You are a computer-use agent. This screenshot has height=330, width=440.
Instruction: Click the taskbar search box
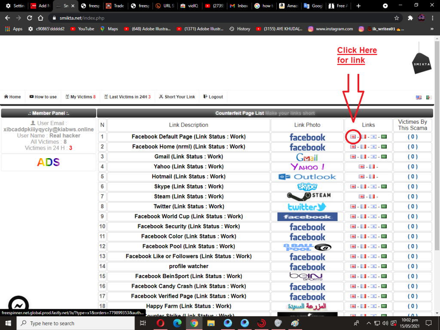point(76,323)
